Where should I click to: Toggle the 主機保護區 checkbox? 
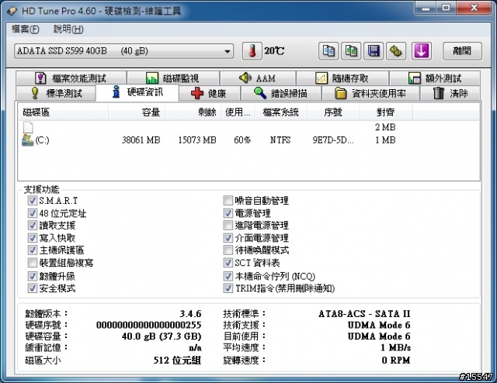[32, 250]
